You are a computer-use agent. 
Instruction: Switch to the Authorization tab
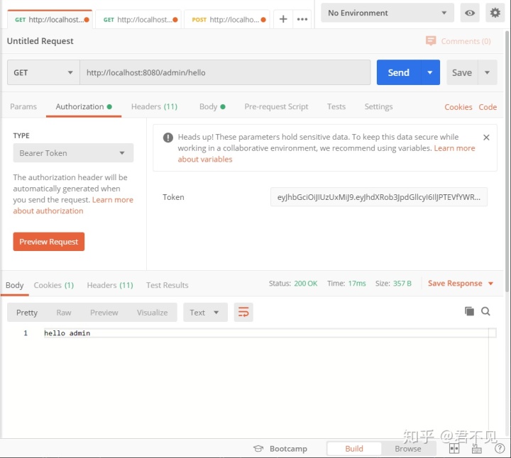pos(84,106)
